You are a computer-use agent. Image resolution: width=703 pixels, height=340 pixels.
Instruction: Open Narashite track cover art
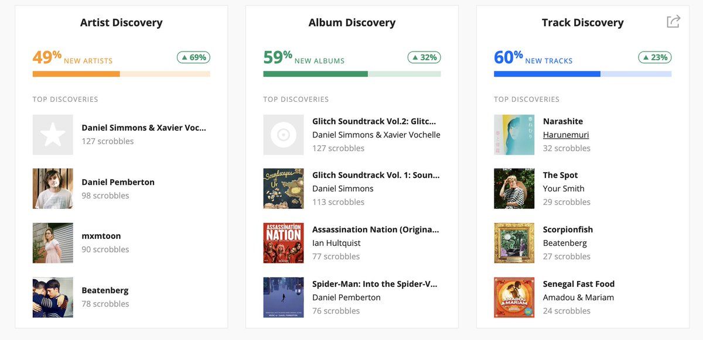(x=514, y=135)
